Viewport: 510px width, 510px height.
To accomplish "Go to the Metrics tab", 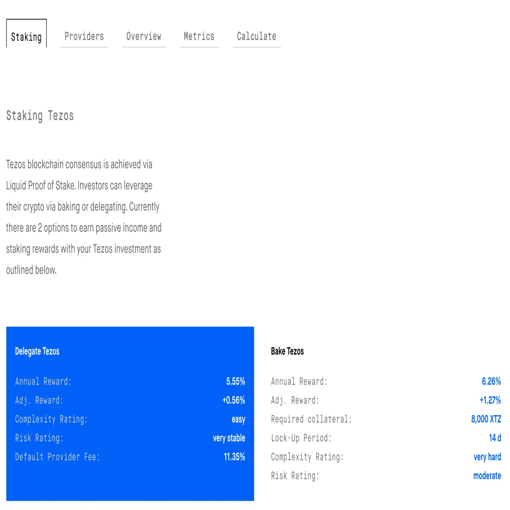I will (x=199, y=37).
